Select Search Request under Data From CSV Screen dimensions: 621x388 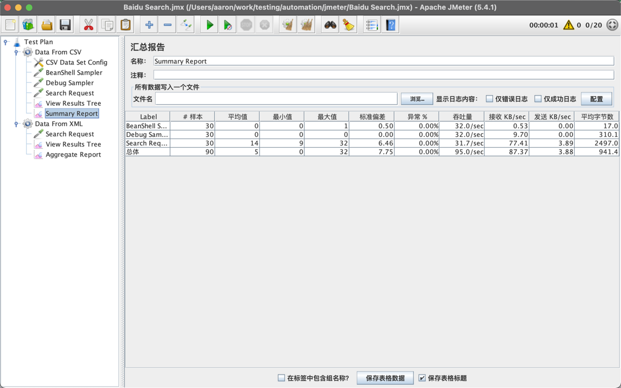coord(70,93)
